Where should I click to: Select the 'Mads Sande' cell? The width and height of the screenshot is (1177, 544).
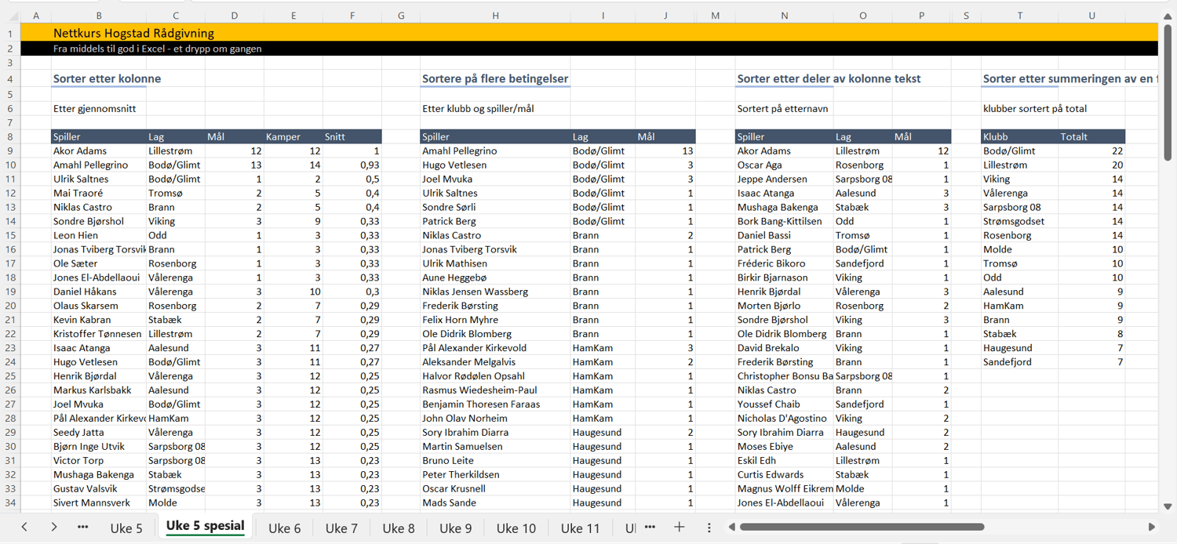click(x=495, y=502)
